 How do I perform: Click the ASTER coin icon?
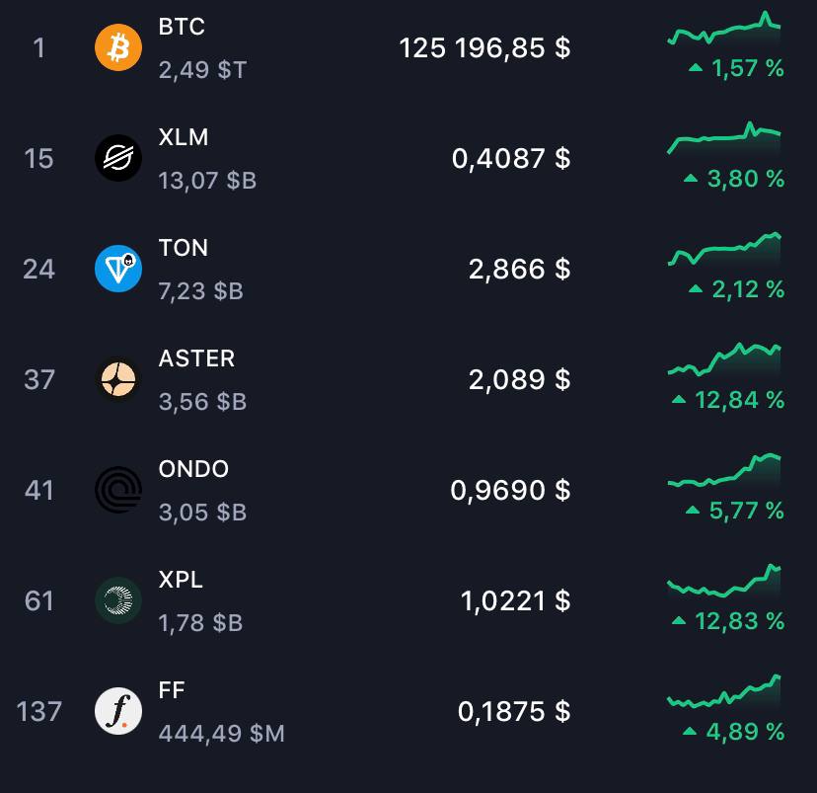118,379
